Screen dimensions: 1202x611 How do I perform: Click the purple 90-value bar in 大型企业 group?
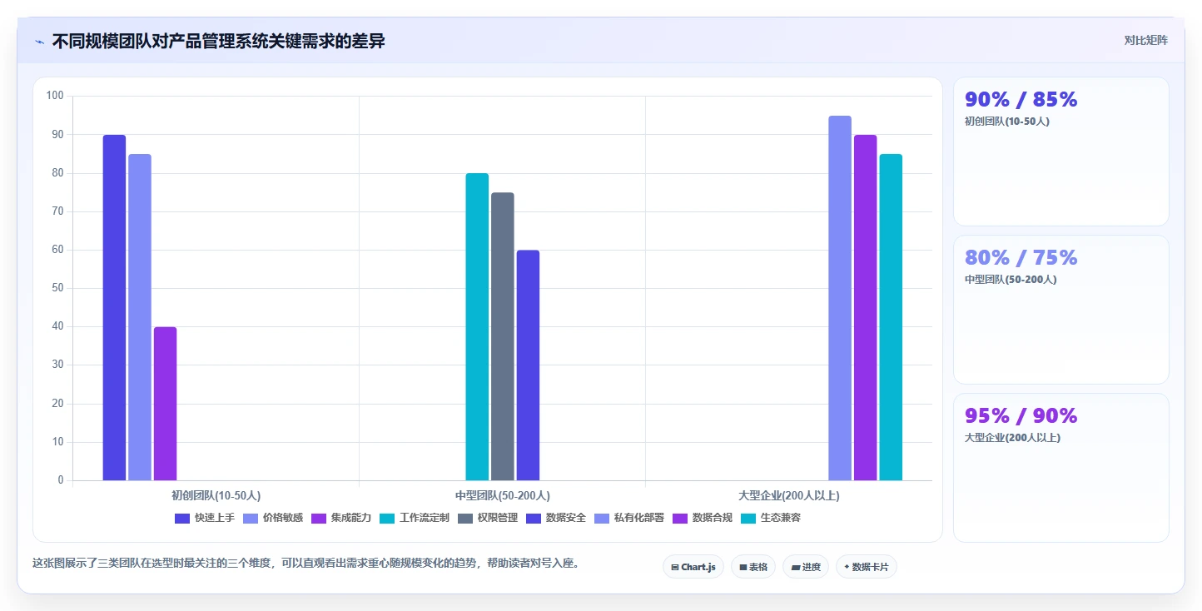tap(866, 307)
